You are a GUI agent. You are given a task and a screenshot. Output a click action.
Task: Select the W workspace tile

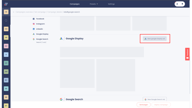tap(6, 12)
